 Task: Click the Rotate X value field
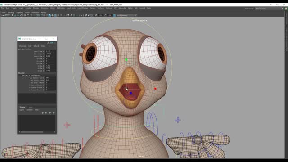[x=50, y=59]
